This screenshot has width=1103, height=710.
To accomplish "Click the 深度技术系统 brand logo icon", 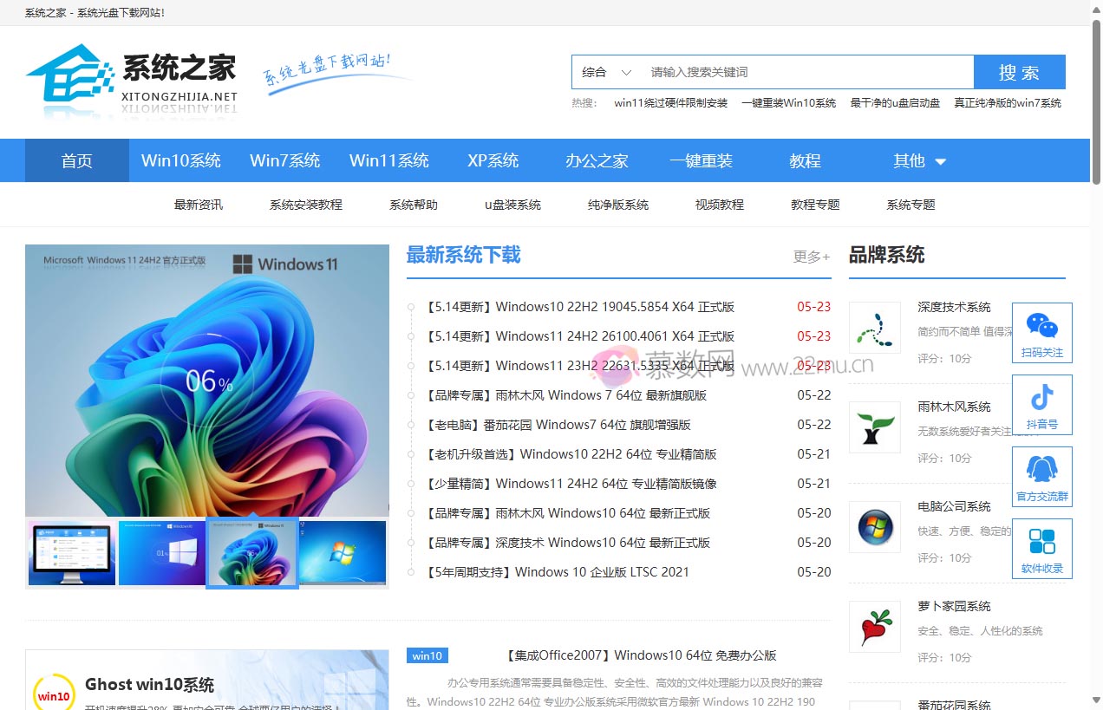I will [874, 329].
